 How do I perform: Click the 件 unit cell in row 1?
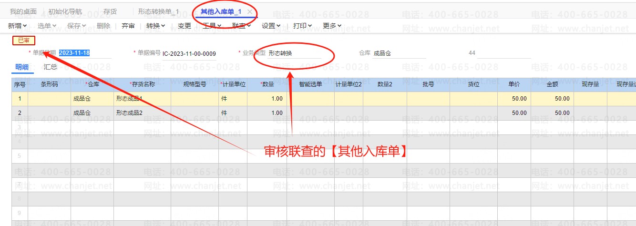[233, 99]
